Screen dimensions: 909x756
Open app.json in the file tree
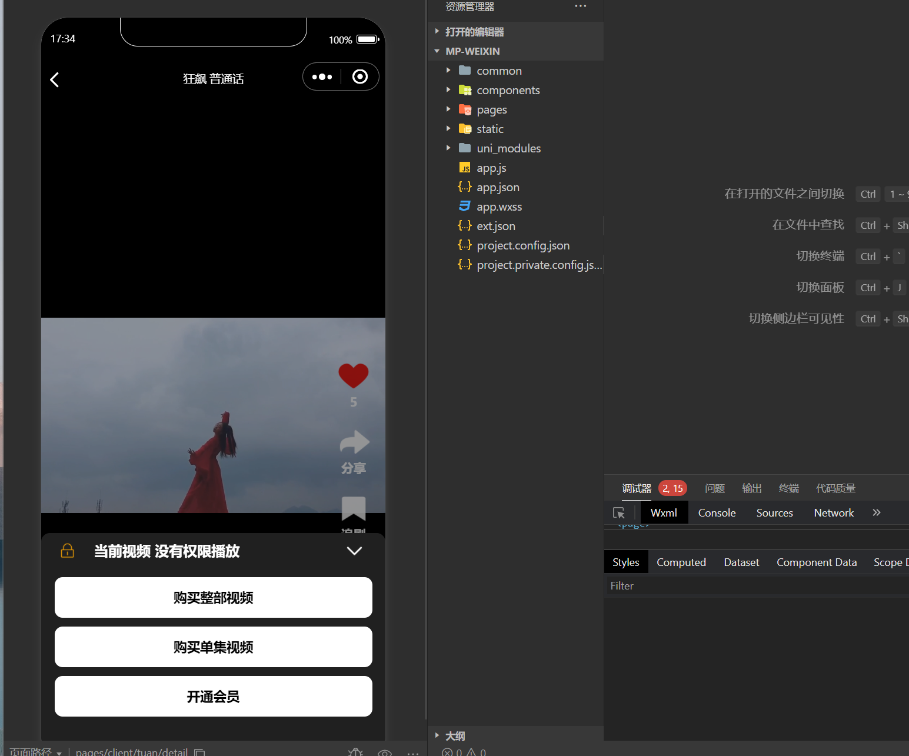(498, 187)
